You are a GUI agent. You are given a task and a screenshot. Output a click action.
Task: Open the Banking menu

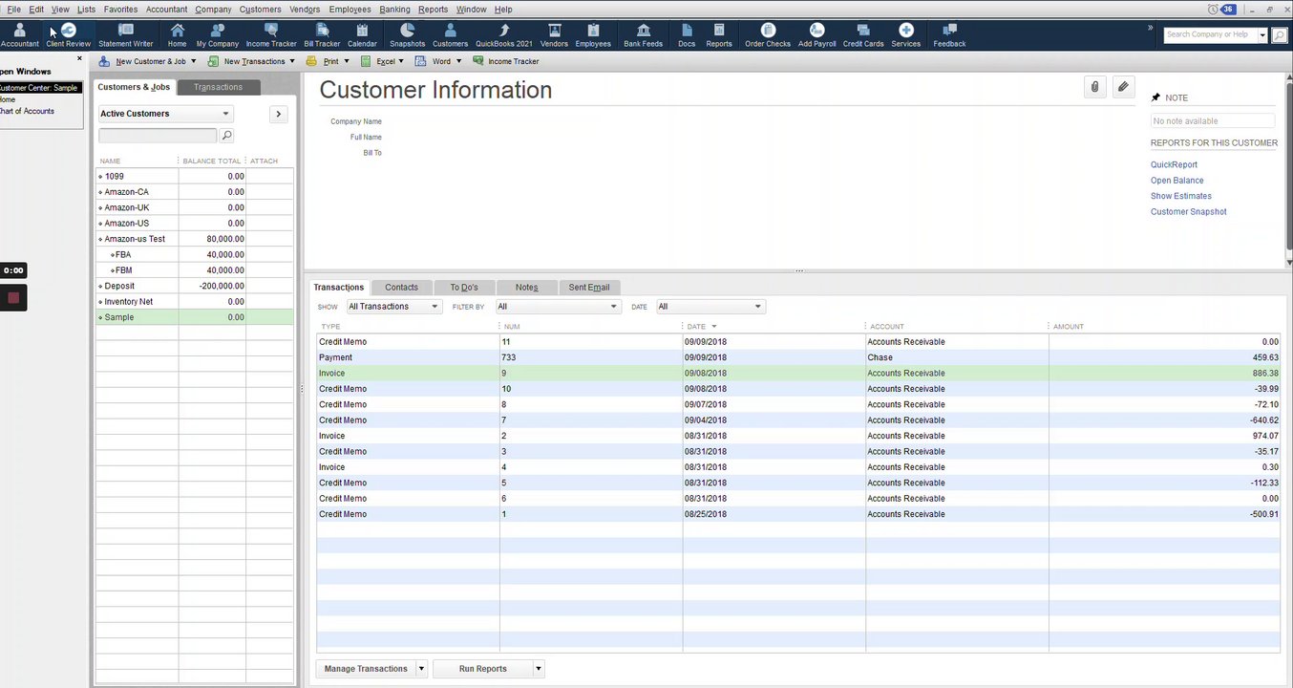394,10
